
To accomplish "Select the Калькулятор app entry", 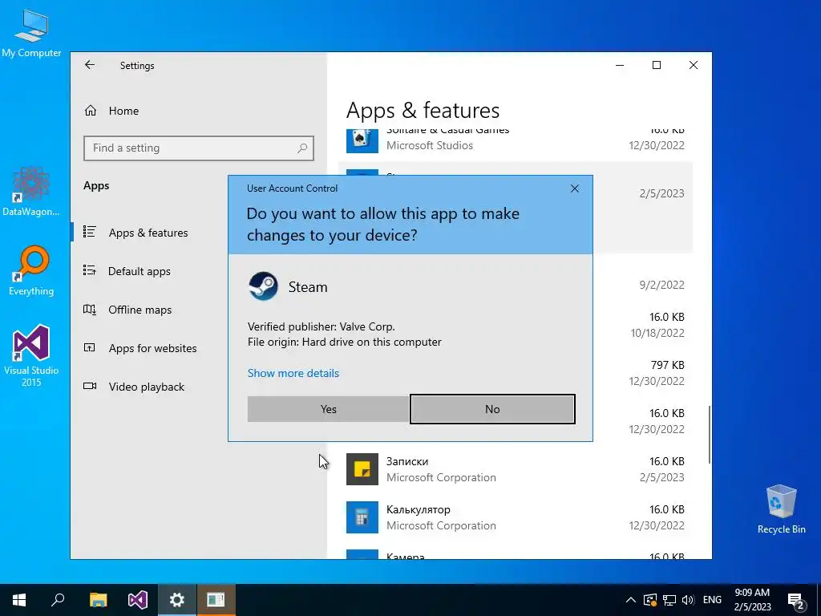I will coord(516,517).
